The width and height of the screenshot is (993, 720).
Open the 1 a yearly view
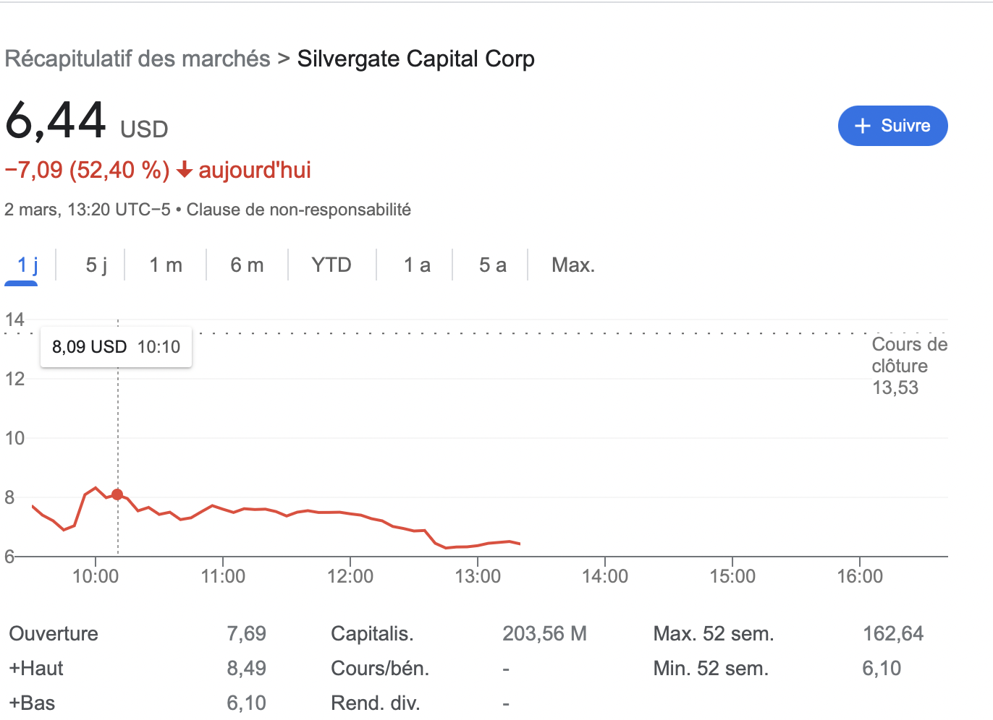click(x=417, y=265)
